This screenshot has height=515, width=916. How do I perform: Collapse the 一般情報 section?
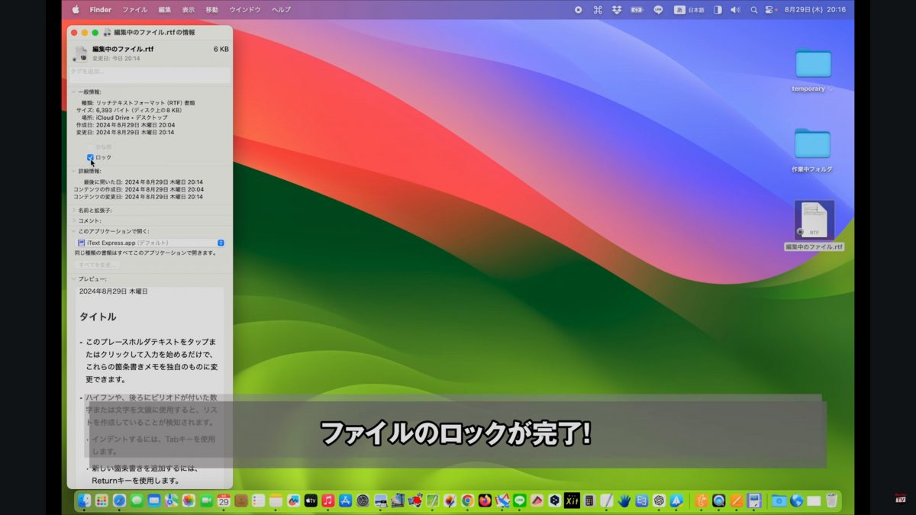(x=73, y=92)
